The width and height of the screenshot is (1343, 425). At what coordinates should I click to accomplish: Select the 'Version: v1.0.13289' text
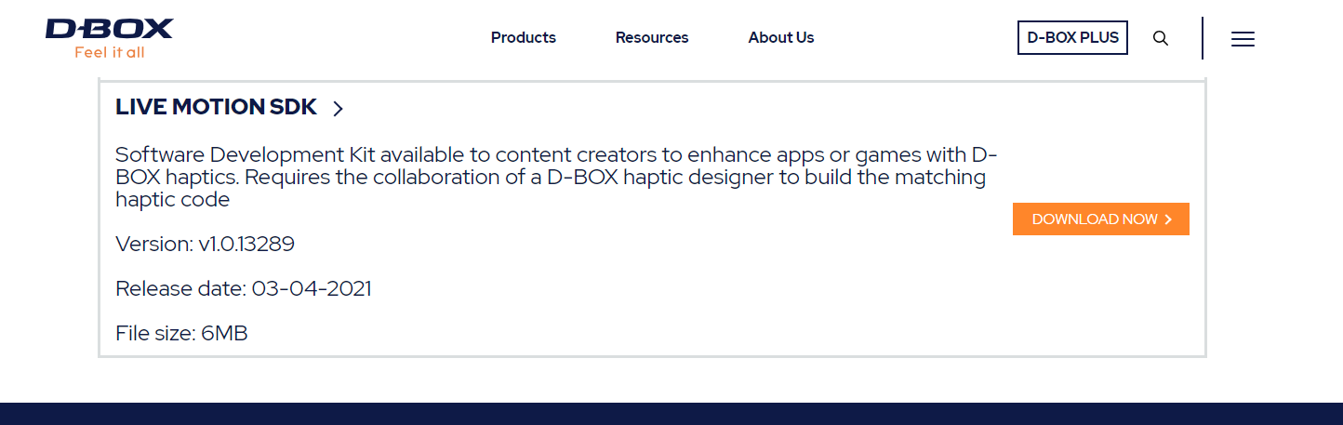click(205, 245)
